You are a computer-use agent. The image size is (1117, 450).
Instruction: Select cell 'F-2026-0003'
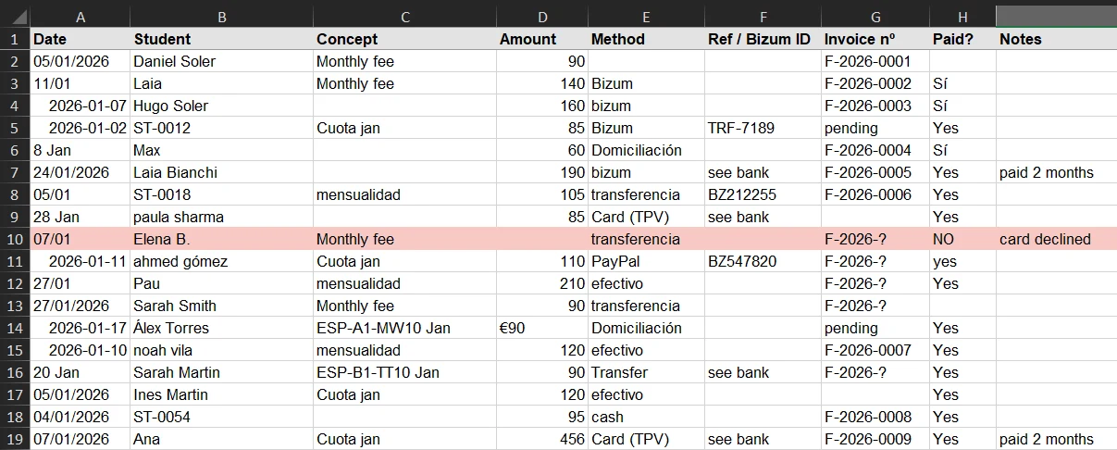click(x=875, y=106)
